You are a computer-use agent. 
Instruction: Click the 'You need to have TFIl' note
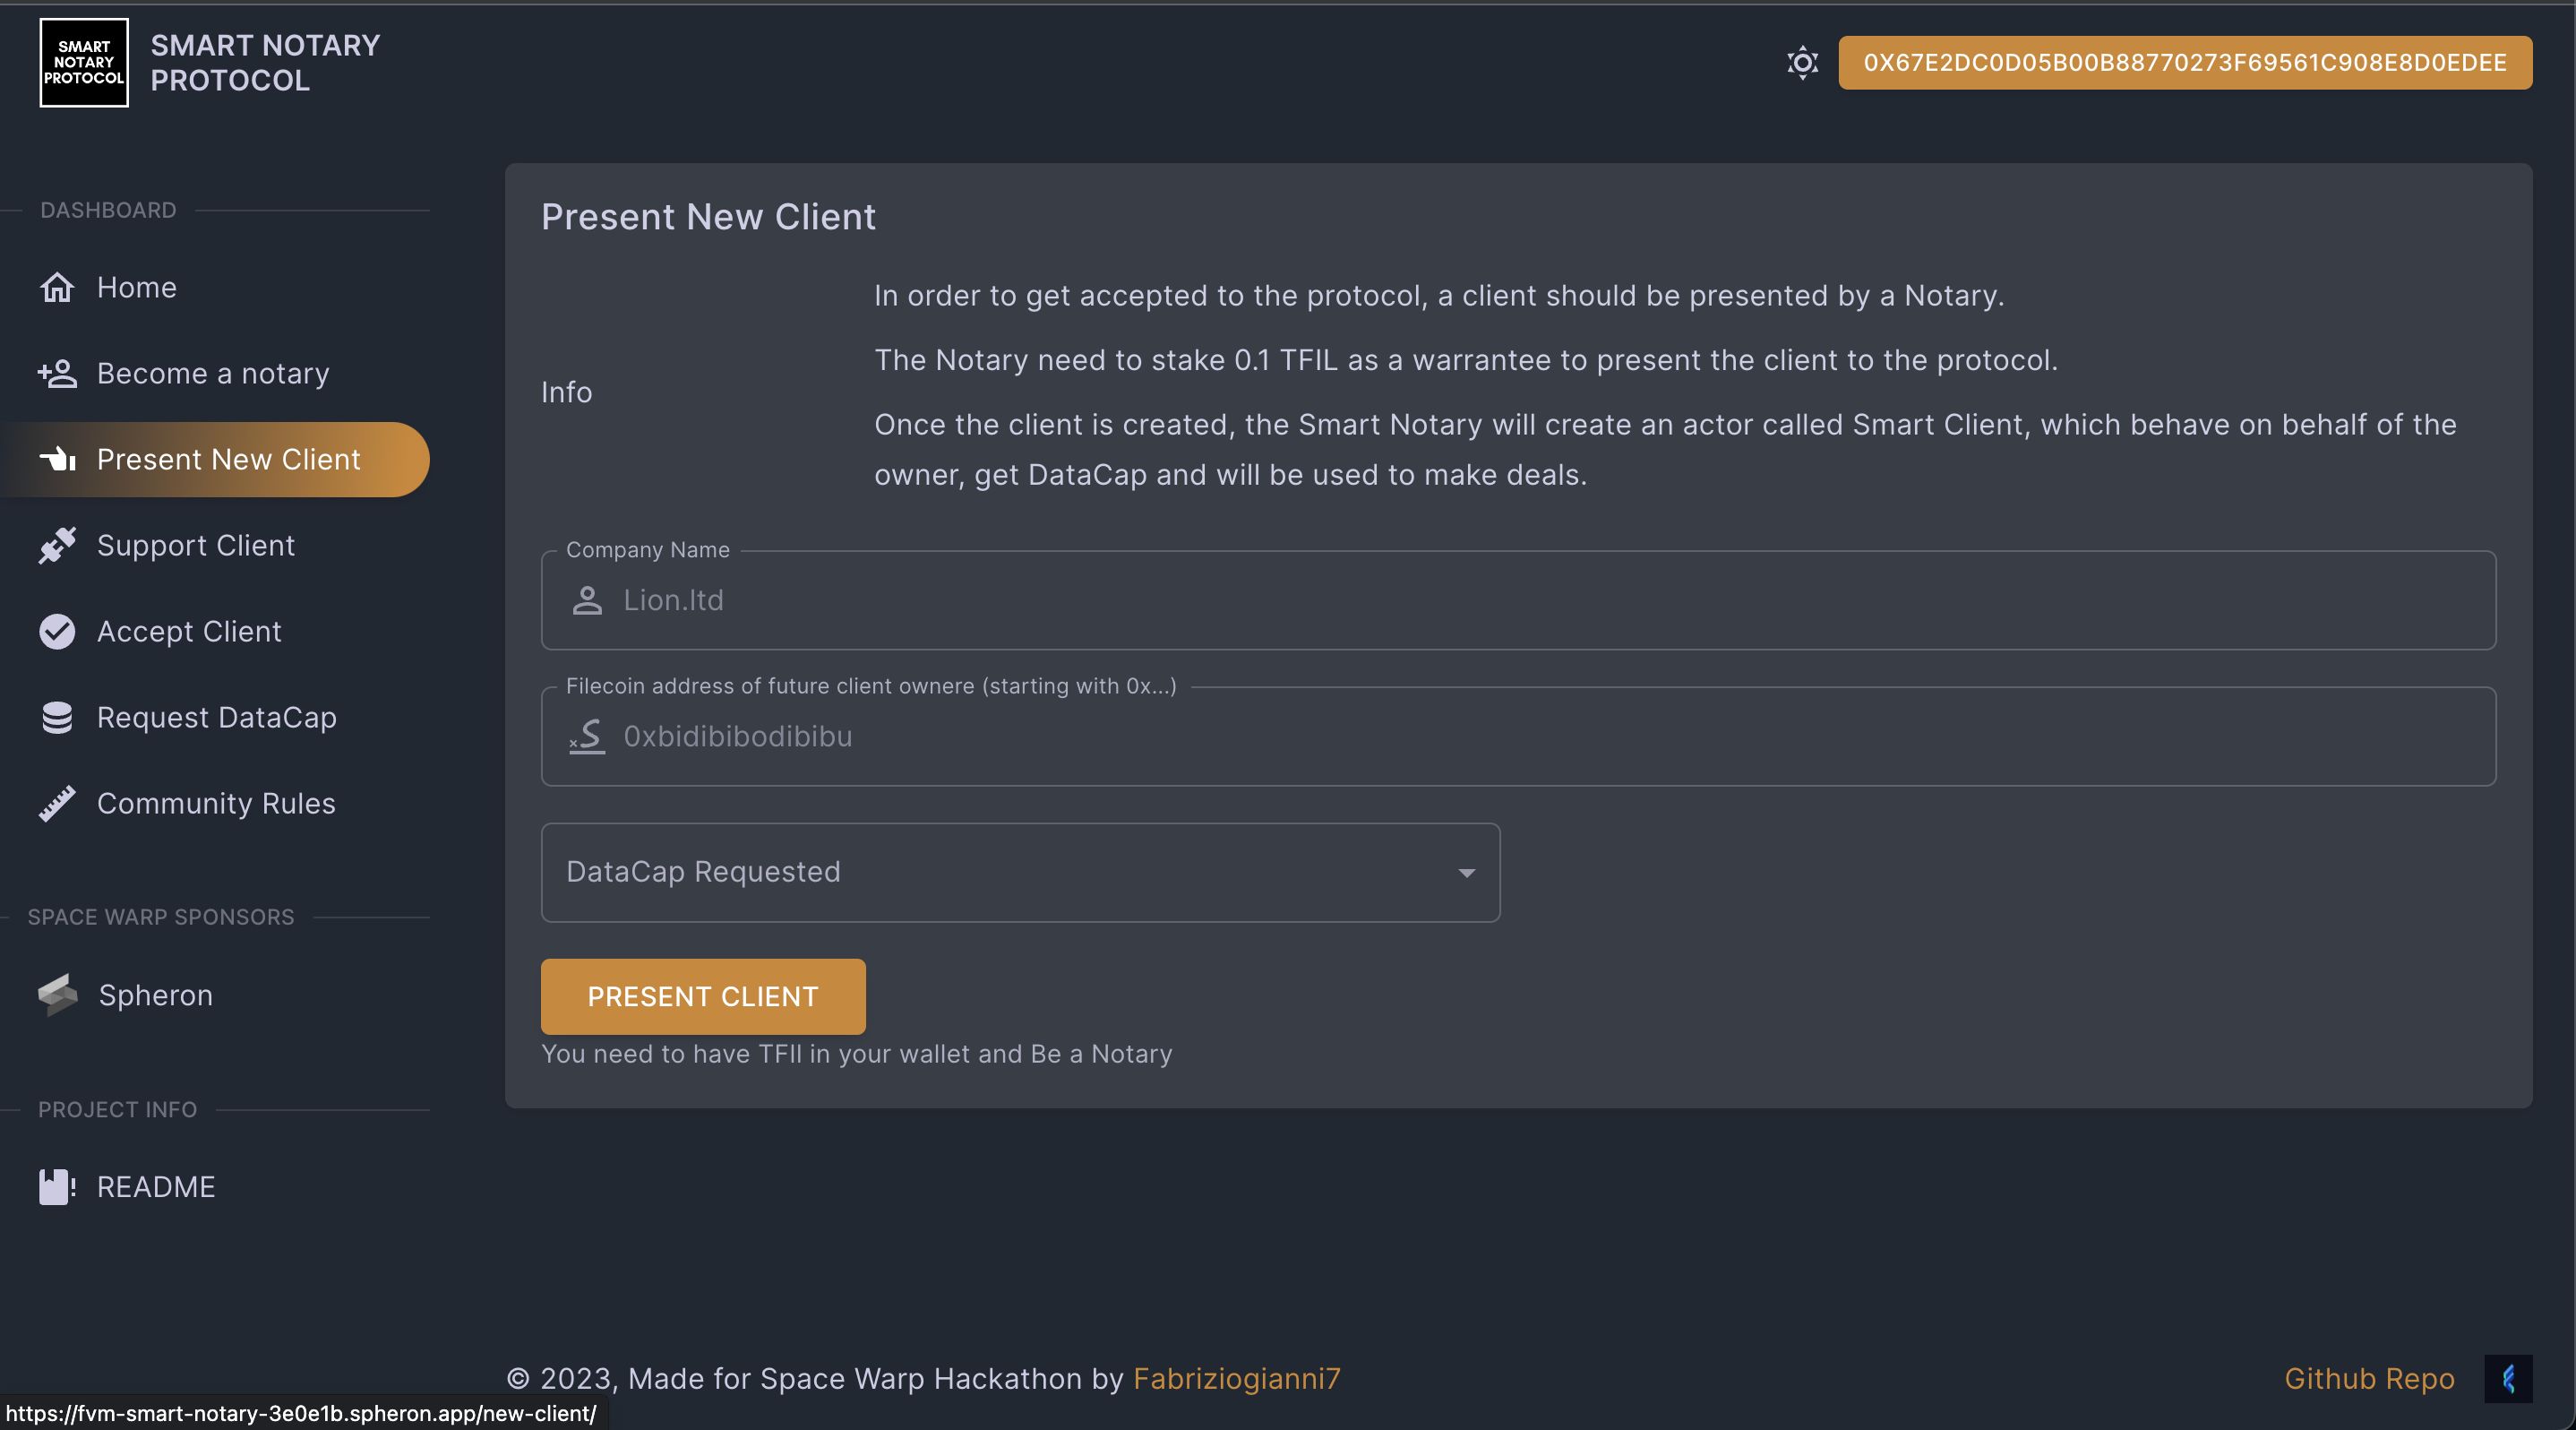856,1054
